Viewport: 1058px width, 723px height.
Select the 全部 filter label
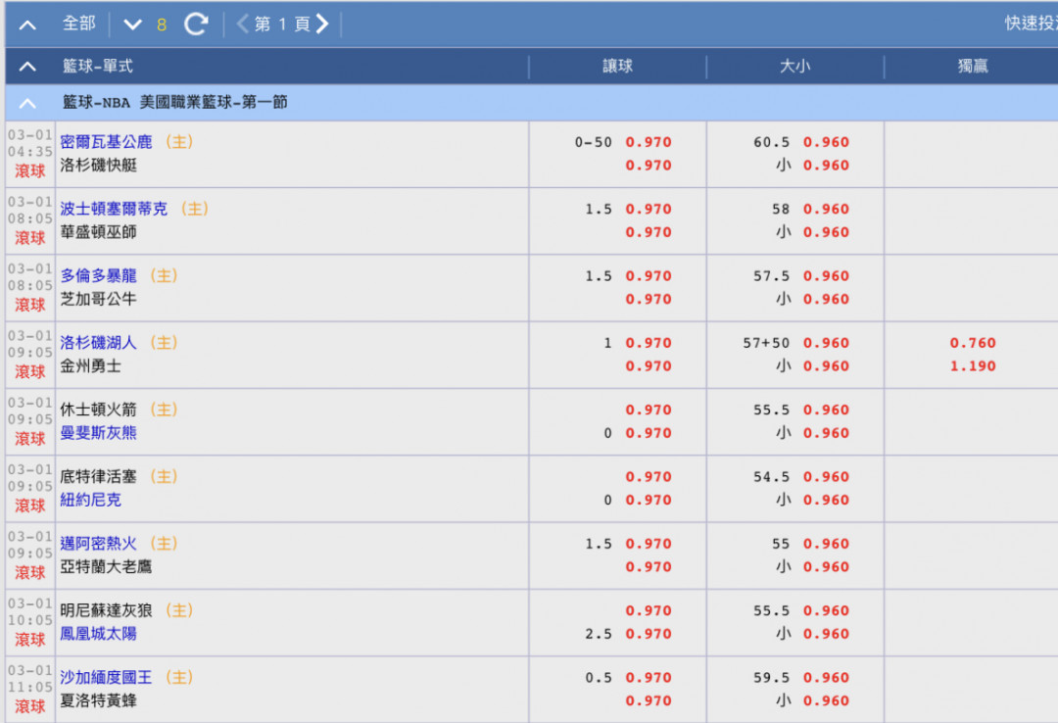(x=79, y=24)
